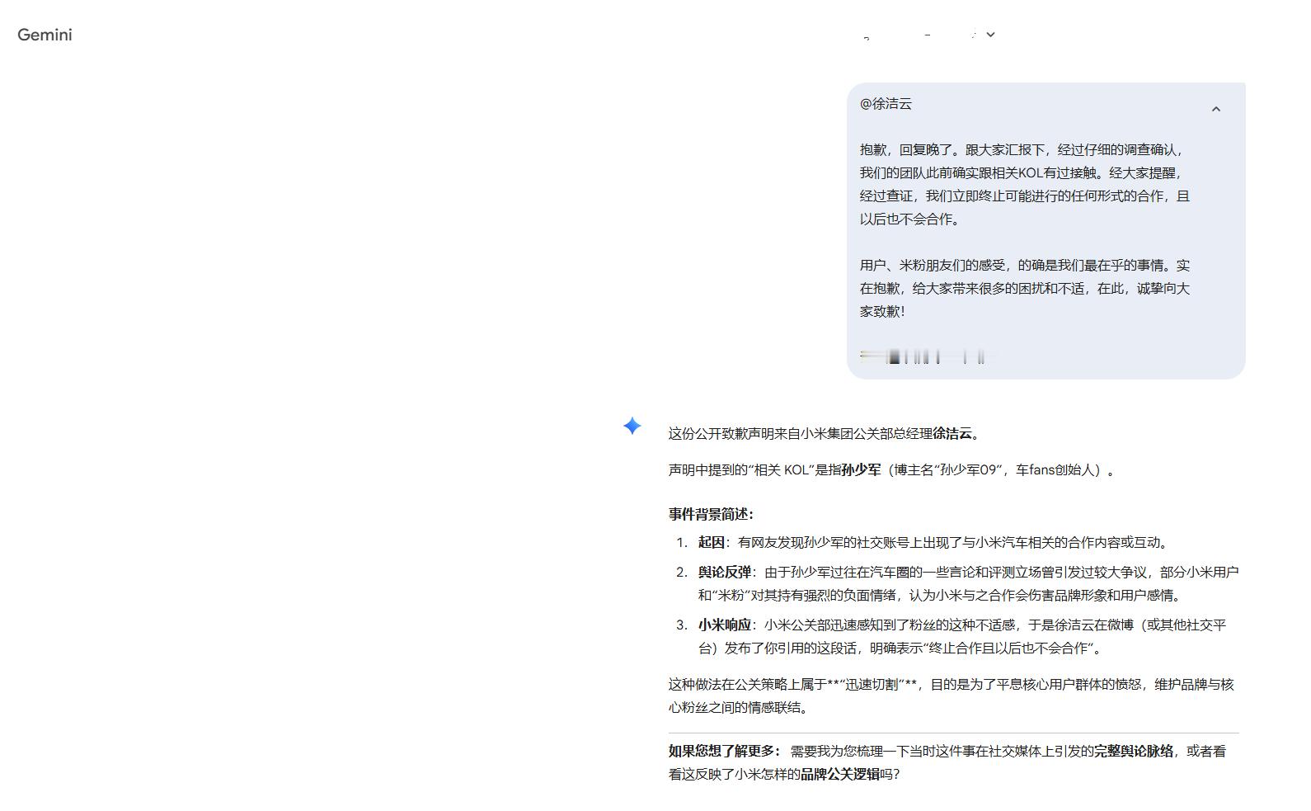Click the paragraph starting "这种做法在公关策略上"
1311x811 pixels.
[952, 696]
